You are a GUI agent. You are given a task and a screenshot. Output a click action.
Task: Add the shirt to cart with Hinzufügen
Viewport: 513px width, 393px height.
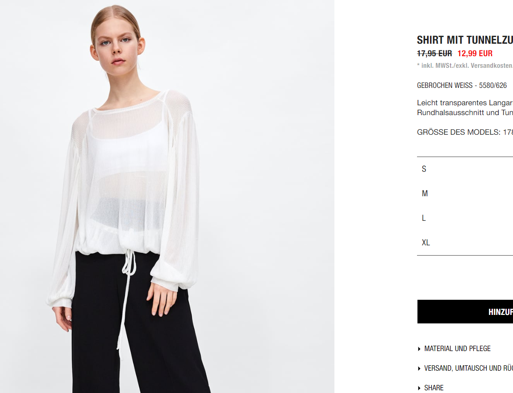(465, 311)
